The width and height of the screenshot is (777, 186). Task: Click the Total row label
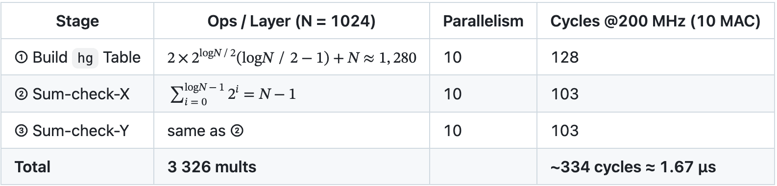tap(33, 167)
